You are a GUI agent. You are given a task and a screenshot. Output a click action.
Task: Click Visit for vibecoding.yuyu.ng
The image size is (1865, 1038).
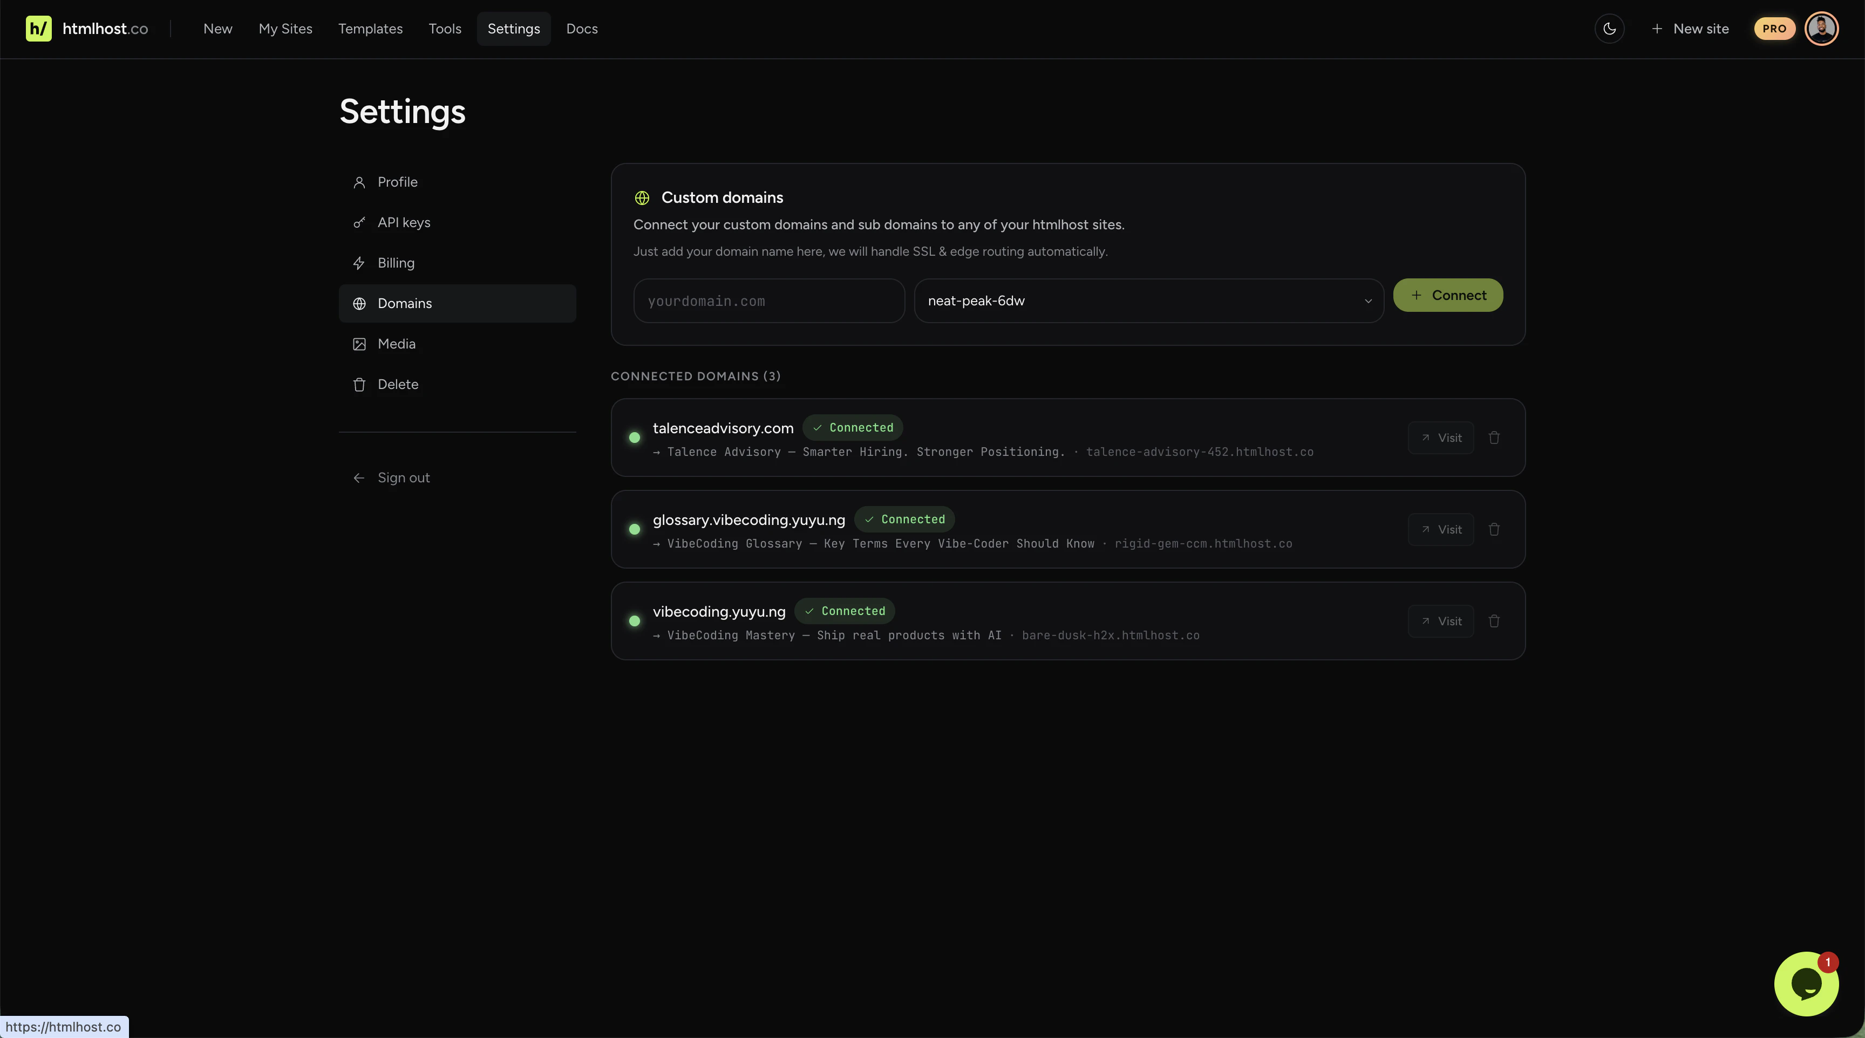pos(1441,621)
